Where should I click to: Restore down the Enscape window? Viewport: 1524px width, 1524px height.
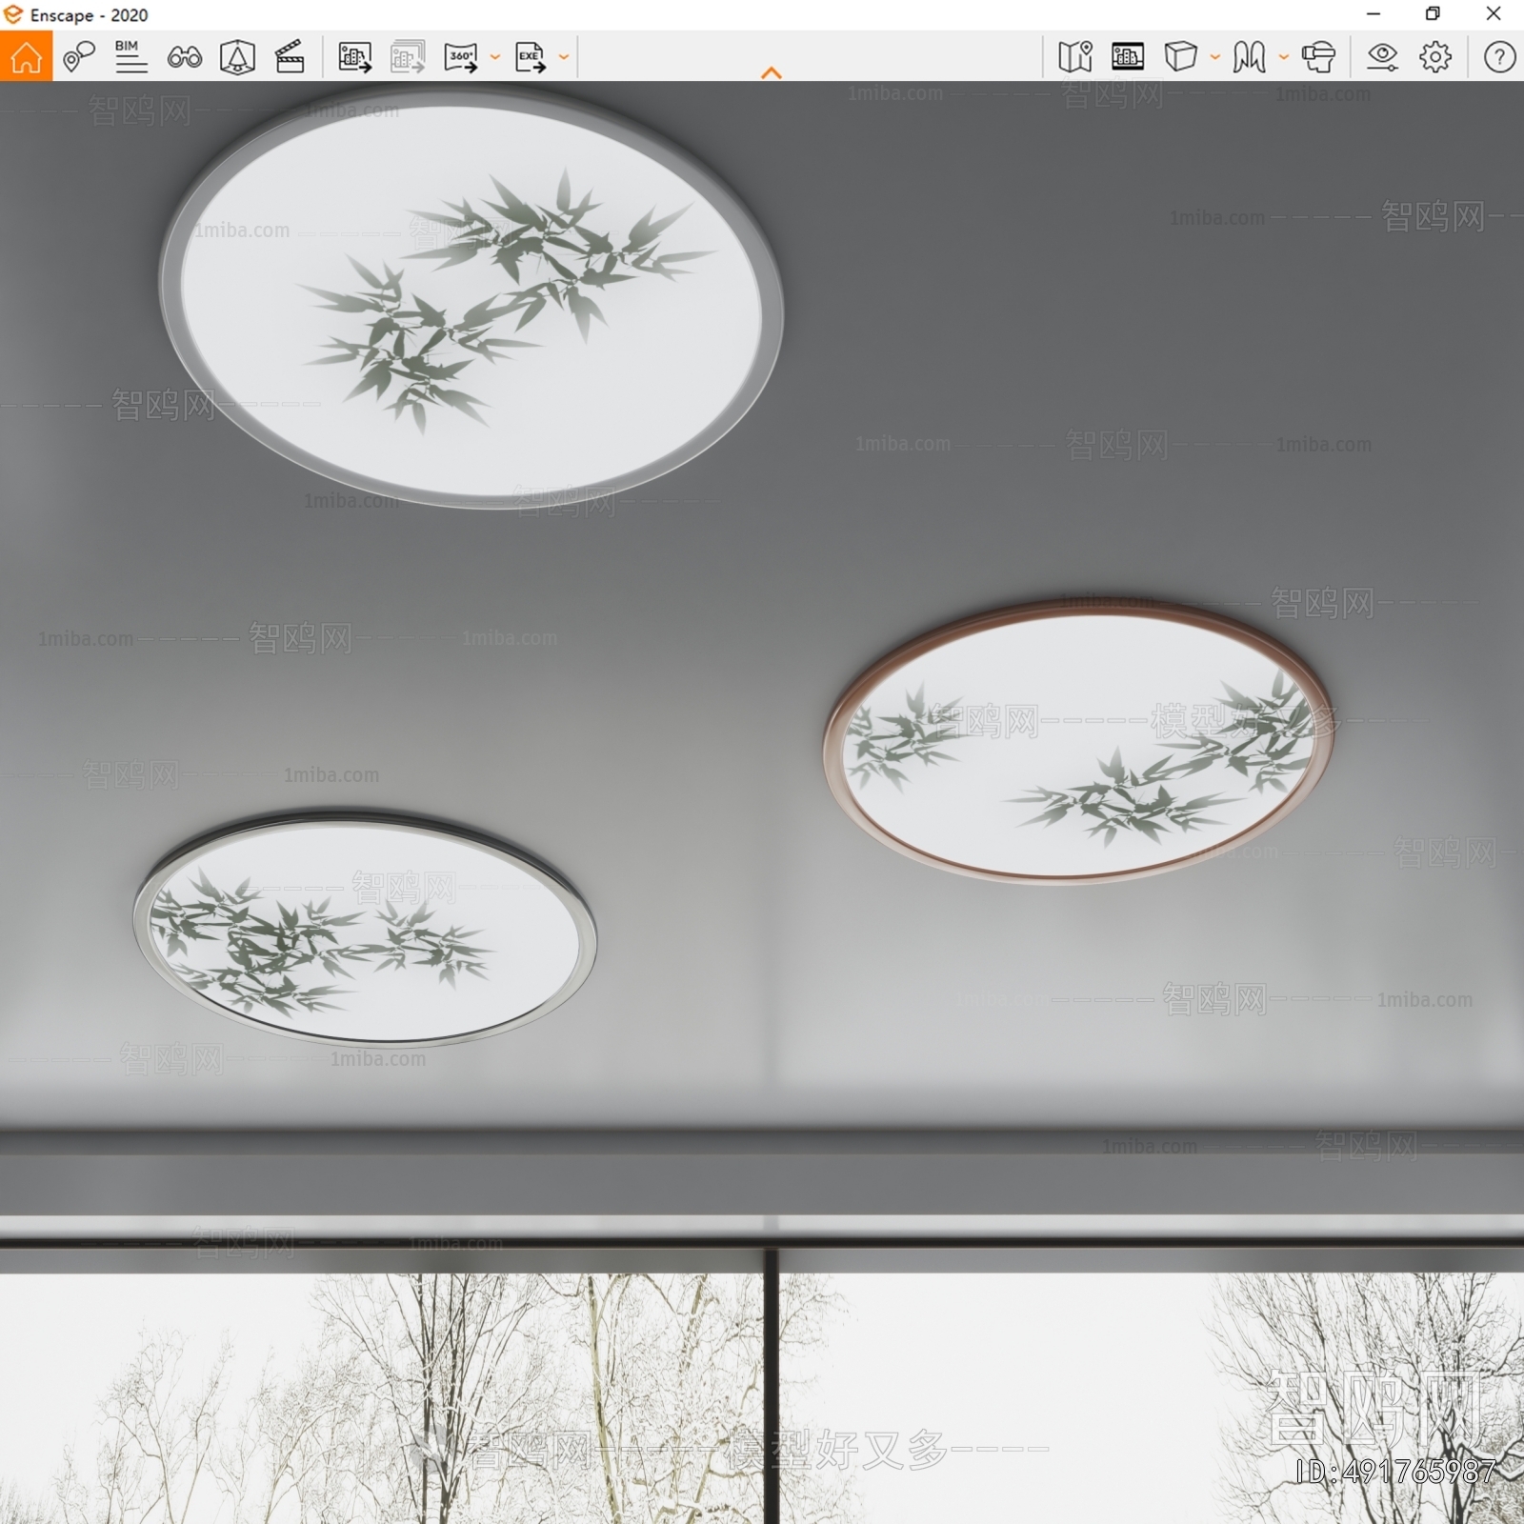pyautogui.click(x=1433, y=14)
